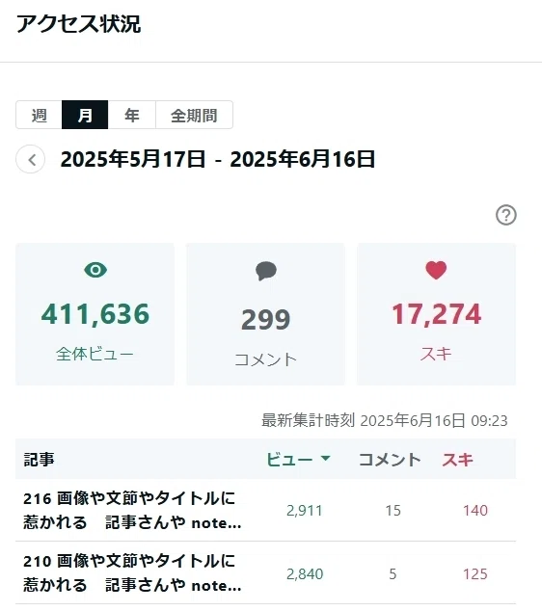Open the help question mark icon

pyautogui.click(x=506, y=215)
